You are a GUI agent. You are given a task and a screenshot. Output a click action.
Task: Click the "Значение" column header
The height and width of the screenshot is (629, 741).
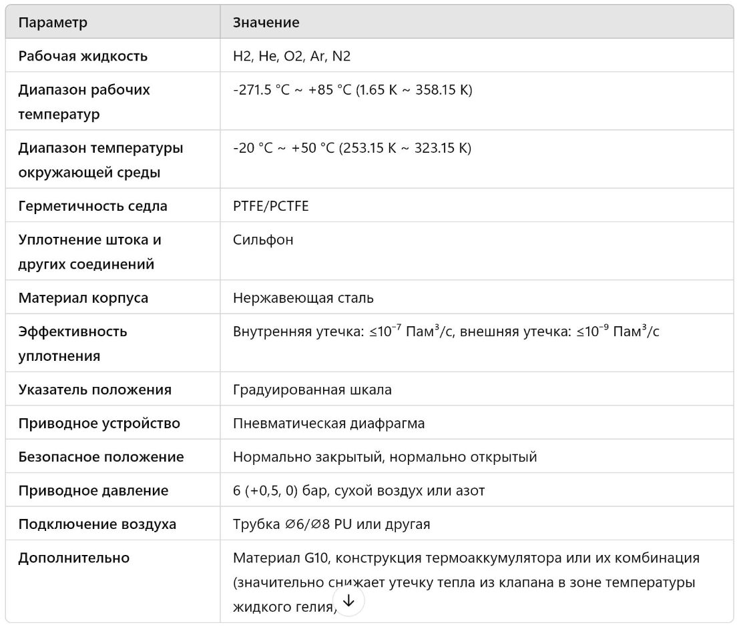click(266, 22)
